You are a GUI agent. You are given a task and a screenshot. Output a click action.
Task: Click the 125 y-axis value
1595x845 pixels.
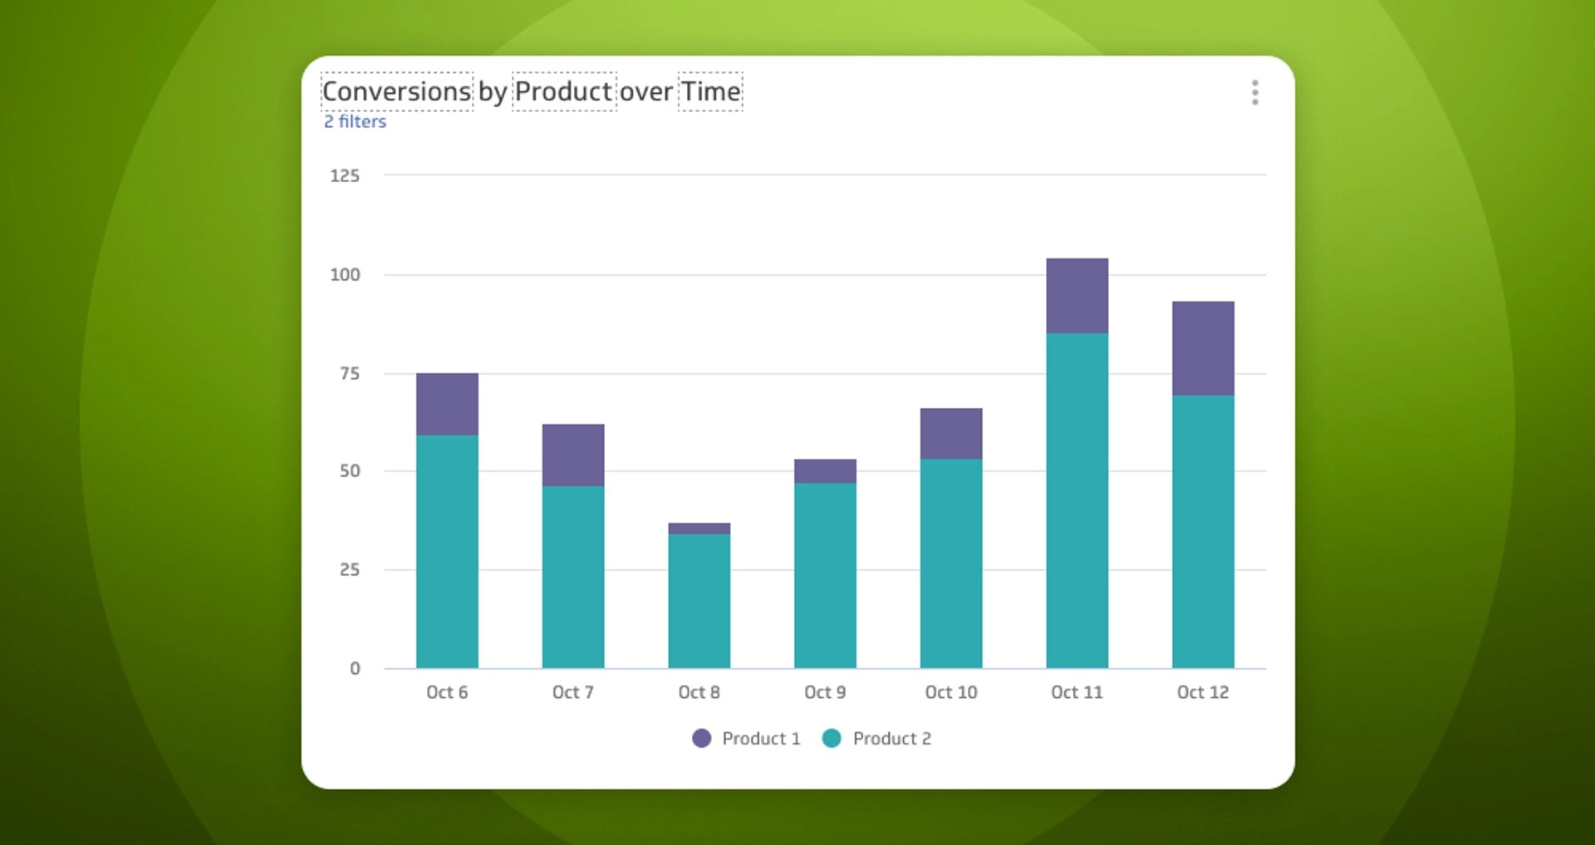pos(345,175)
